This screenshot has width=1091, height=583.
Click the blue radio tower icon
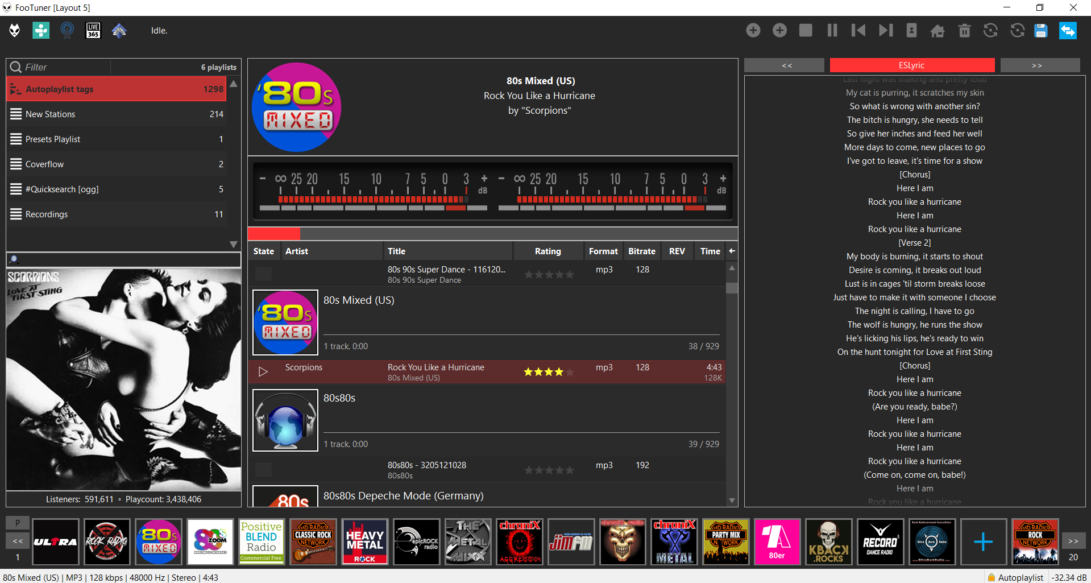[67, 30]
